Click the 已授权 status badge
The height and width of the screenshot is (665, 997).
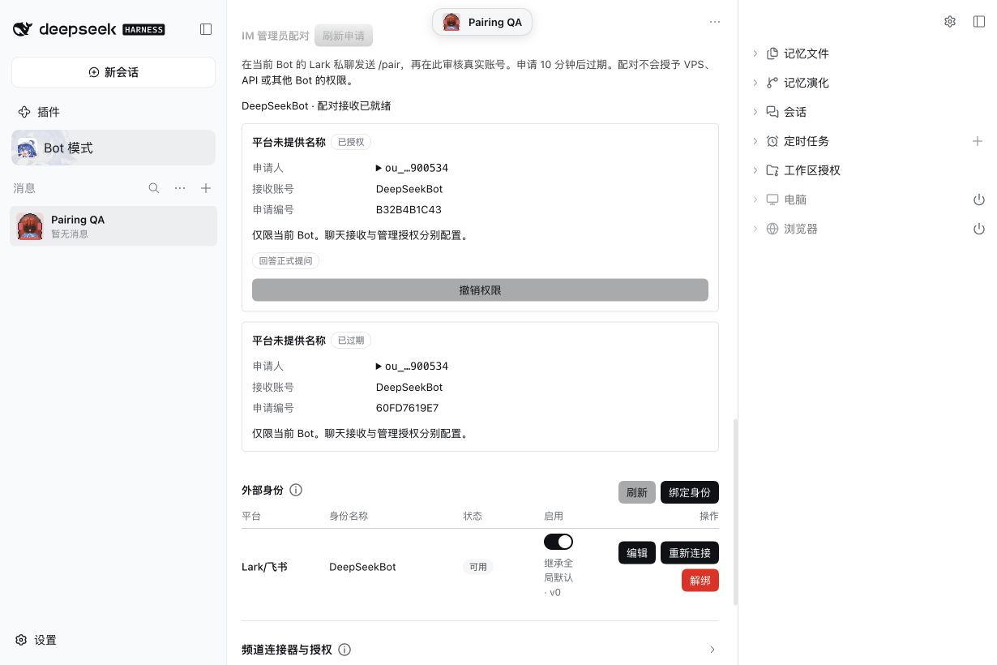tap(351, 142)
